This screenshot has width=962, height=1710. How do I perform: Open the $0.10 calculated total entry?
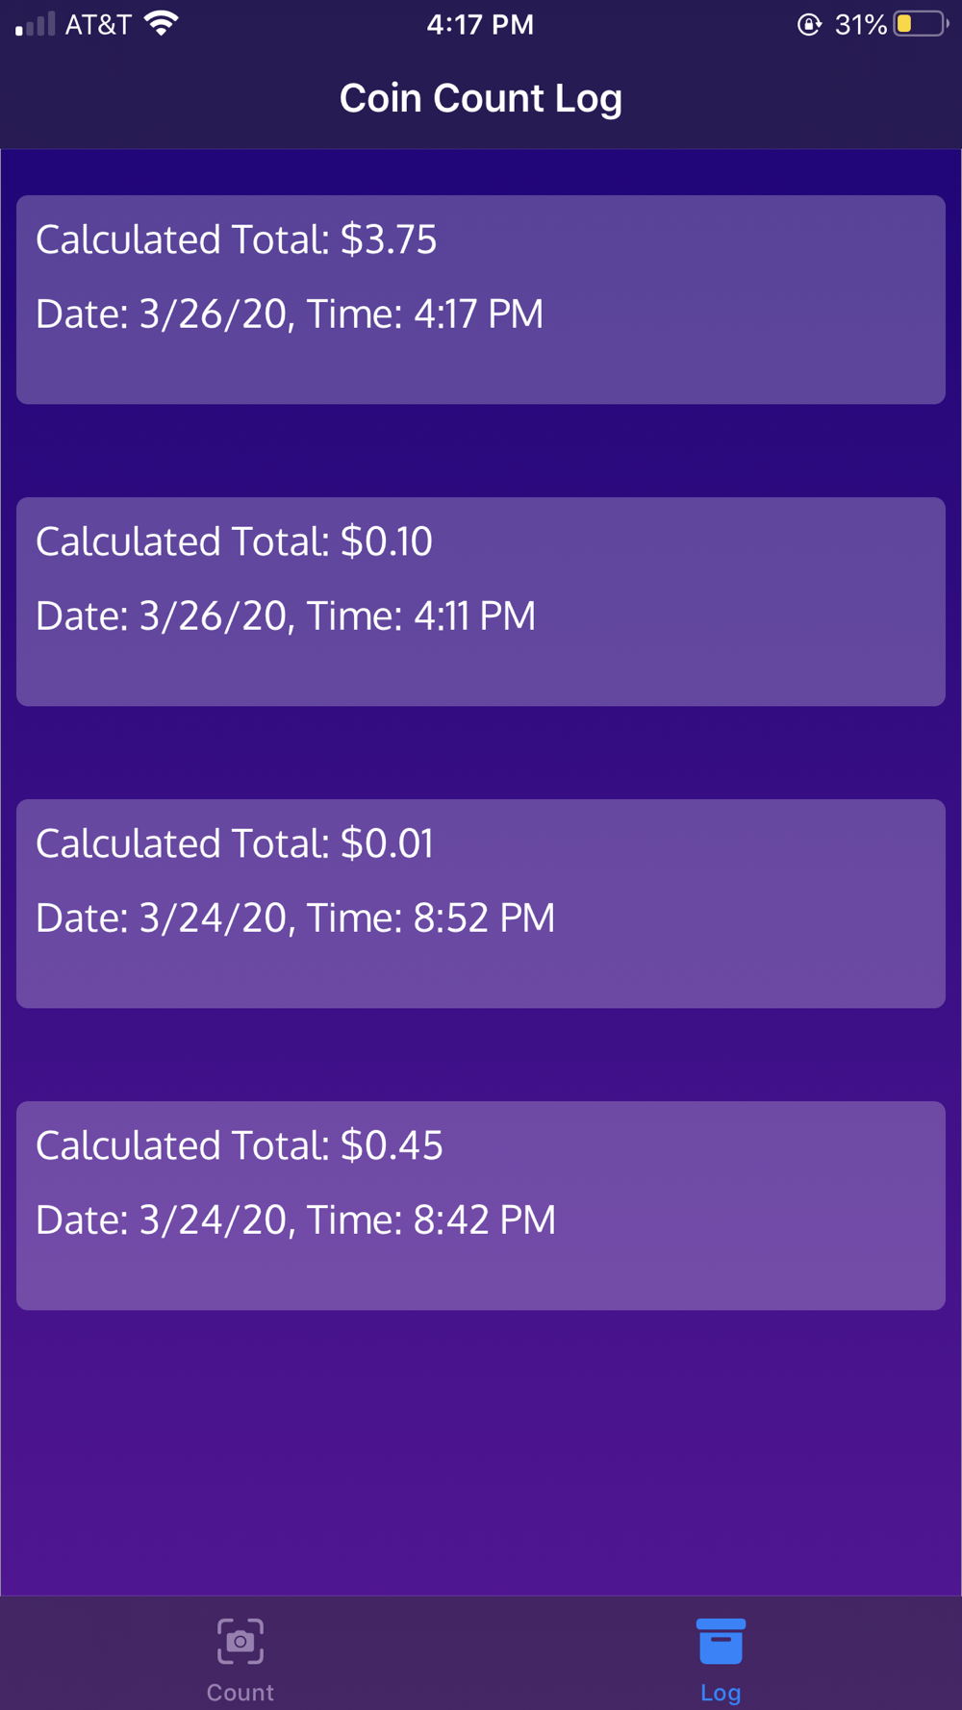click(x=481, y=601)
